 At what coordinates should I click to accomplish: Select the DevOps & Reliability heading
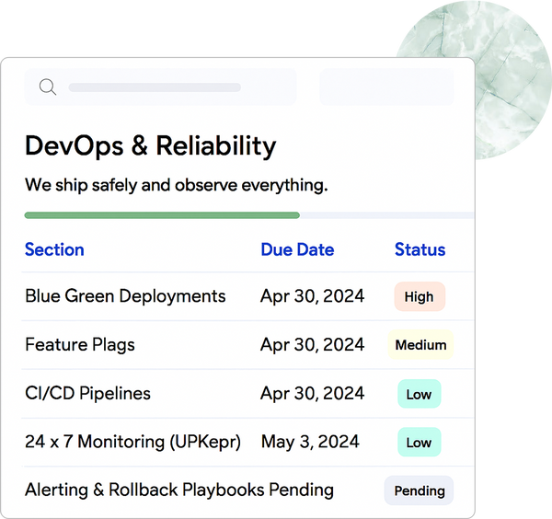tap(150, 145)
